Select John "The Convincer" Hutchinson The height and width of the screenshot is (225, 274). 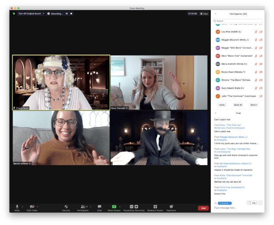[x=238, y=96]
